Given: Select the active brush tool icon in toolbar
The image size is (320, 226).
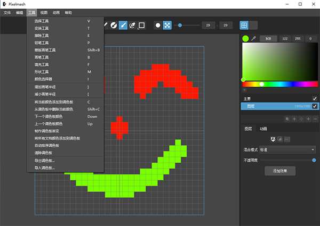Looking at the screenshot, I should pos(123,25).
